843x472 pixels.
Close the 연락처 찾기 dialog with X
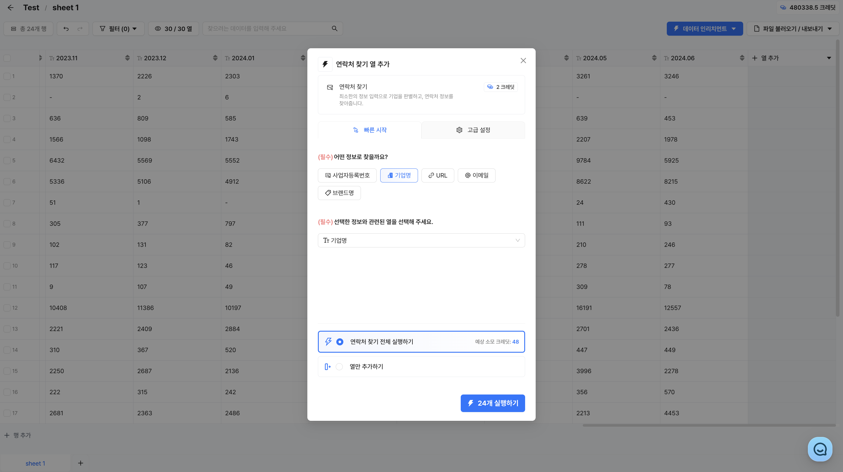523,61
